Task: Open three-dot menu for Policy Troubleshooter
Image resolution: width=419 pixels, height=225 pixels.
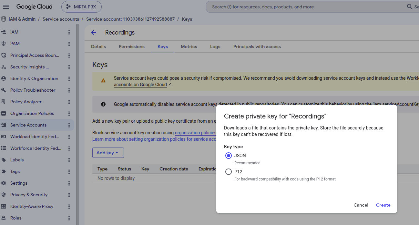Action: (69, 90)
